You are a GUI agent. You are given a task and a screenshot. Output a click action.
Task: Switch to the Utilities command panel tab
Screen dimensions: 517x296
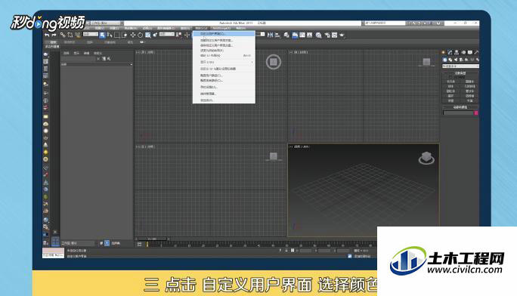coord(476,52)
